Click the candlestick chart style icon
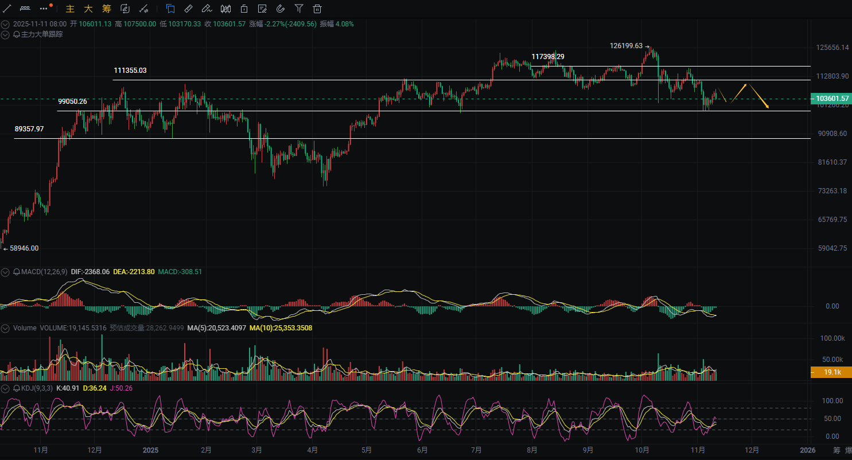Image resolution: width=852 pixels, height=460 pixels. tap(226, 9)
